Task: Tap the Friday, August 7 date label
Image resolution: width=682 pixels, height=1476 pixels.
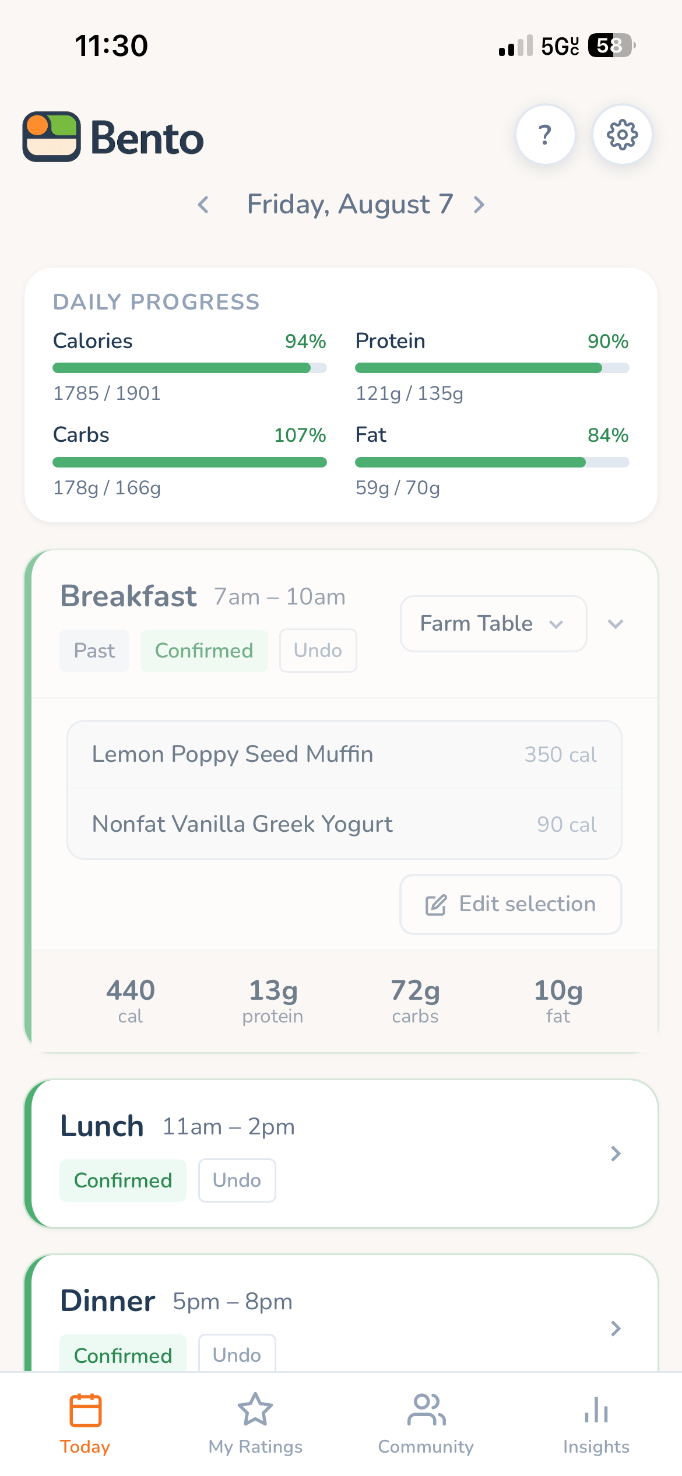Action: 350,204
